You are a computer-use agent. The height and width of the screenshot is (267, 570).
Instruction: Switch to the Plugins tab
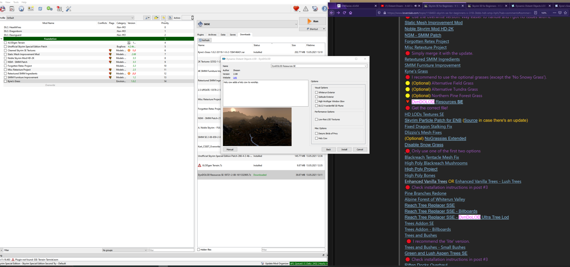(x=201, y=35)
